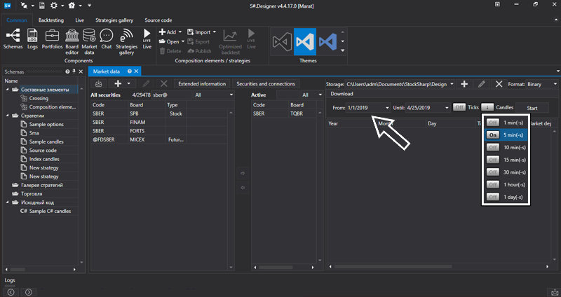Click the Extended information button
This screenshot has width=561, height=297.
point(202,84)
